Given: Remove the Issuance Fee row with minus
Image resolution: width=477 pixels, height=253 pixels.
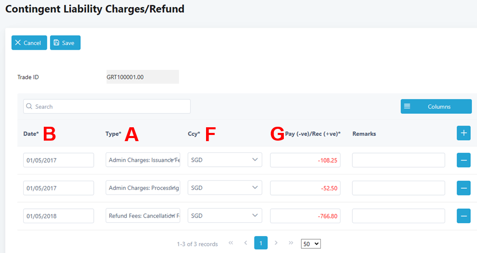Looking at the screenshot, I should click(464, 160).
